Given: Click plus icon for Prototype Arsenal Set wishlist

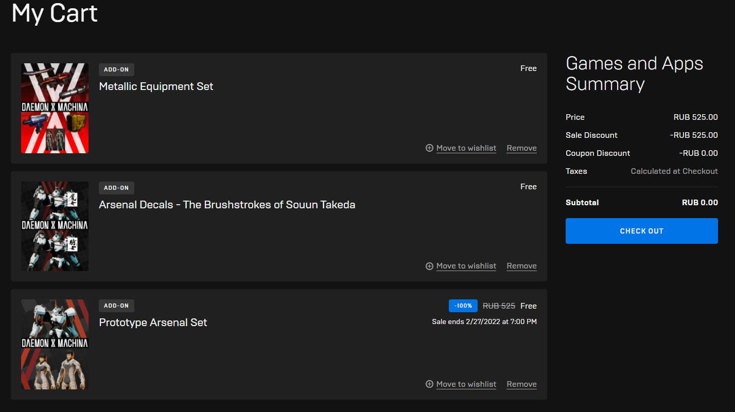Looking at the screenshot, I should tap(429, 384).
